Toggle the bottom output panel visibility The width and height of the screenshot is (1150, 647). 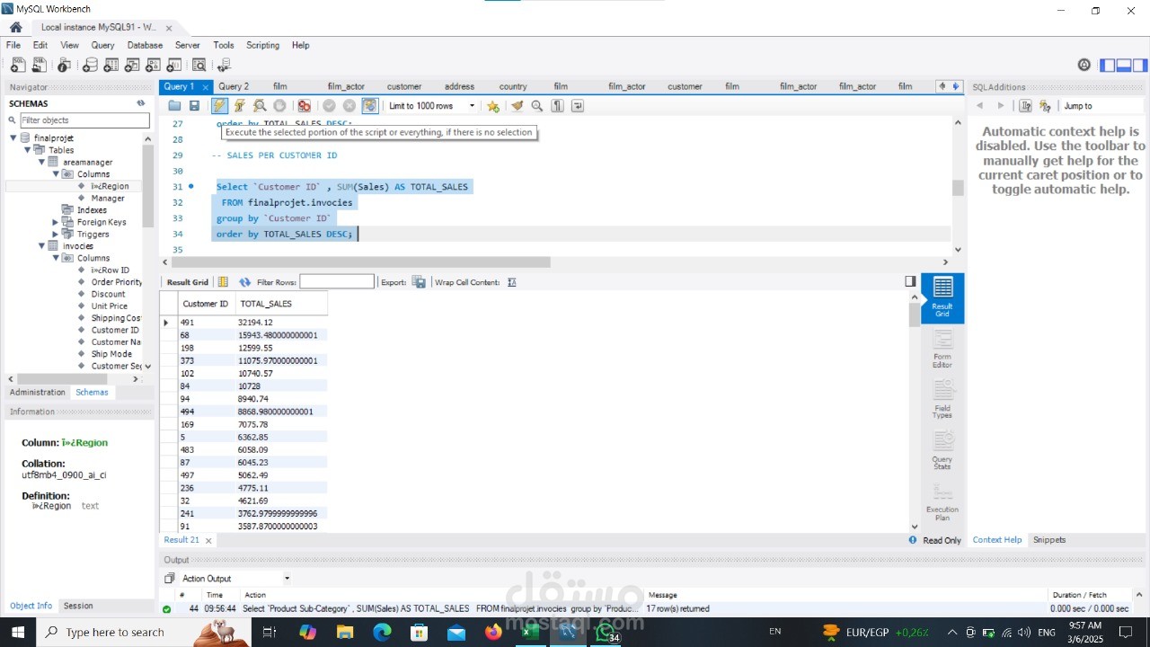pyautogui.click(x=1124, y=65)
